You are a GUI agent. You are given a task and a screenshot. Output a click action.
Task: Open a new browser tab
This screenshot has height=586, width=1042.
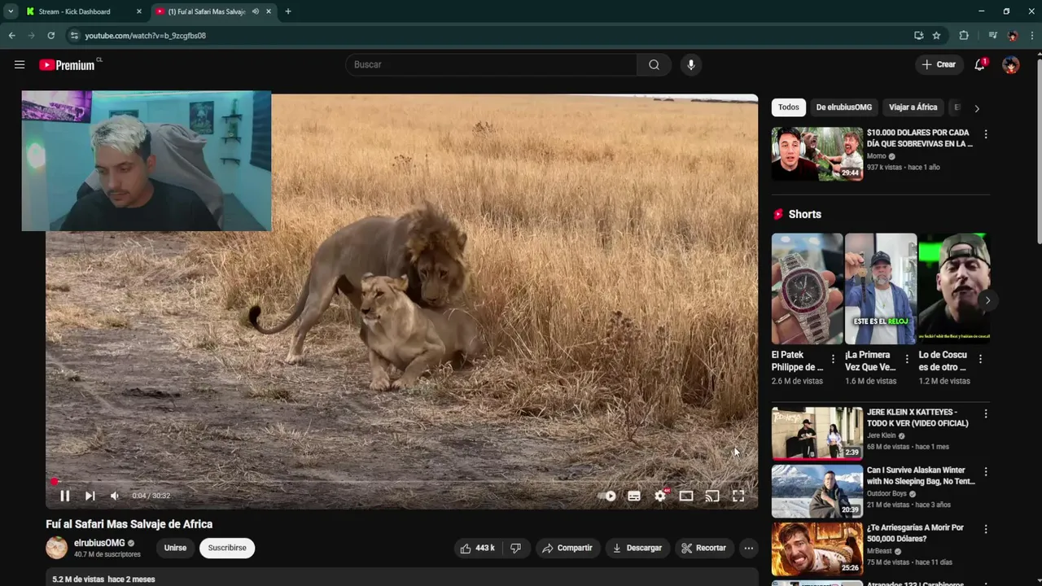click(287, 11)
